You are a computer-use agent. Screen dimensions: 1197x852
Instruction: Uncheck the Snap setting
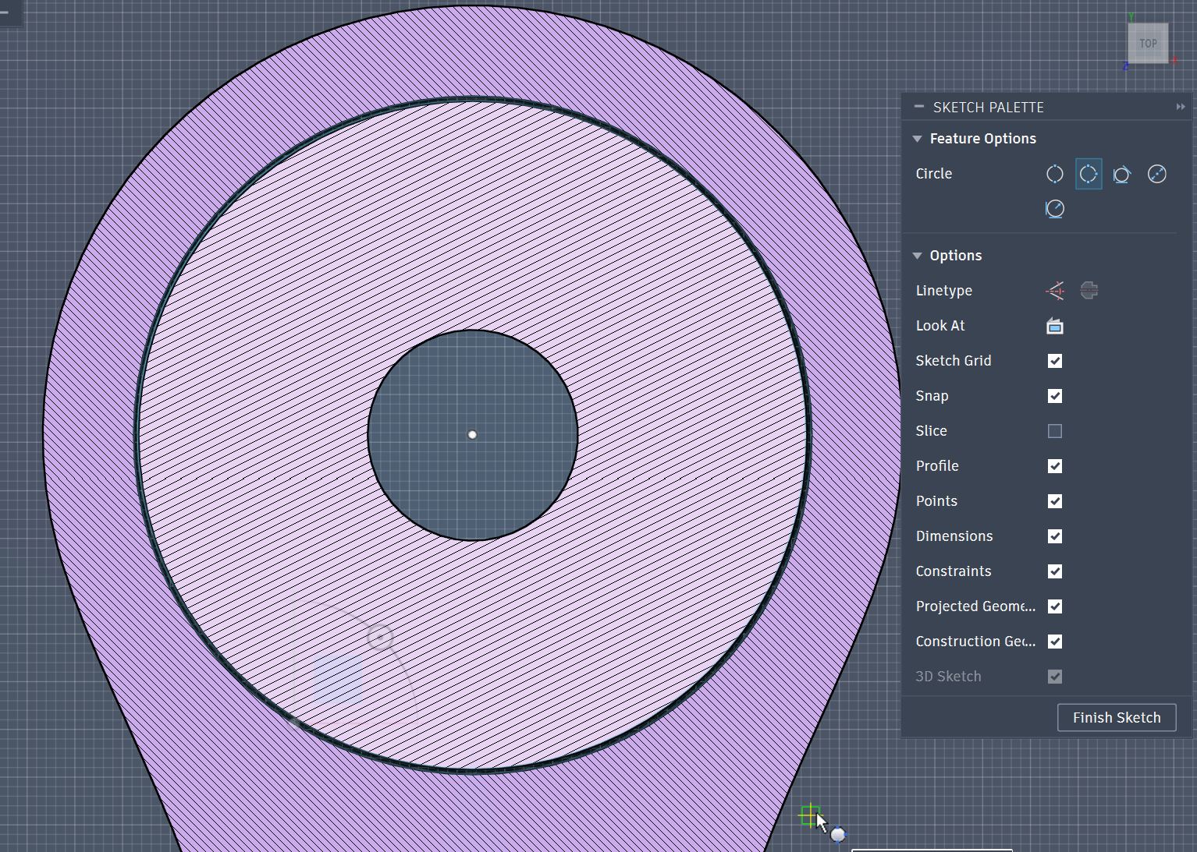(1054, 395)
